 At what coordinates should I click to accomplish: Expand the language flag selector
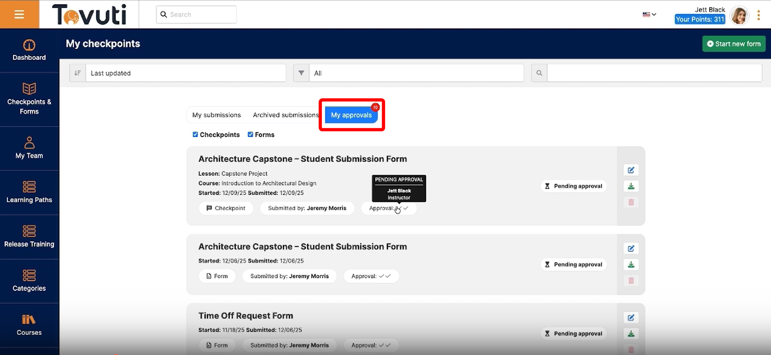pos(649,14)
